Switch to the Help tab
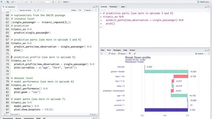 (125, 50)
